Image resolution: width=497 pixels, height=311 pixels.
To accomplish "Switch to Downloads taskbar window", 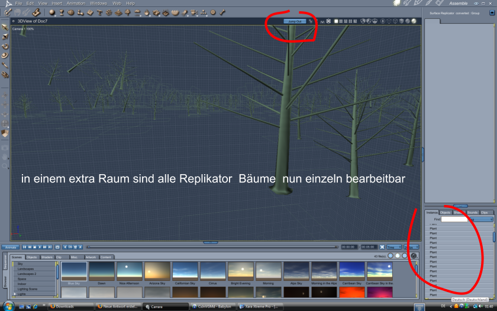I will [70, 307].
